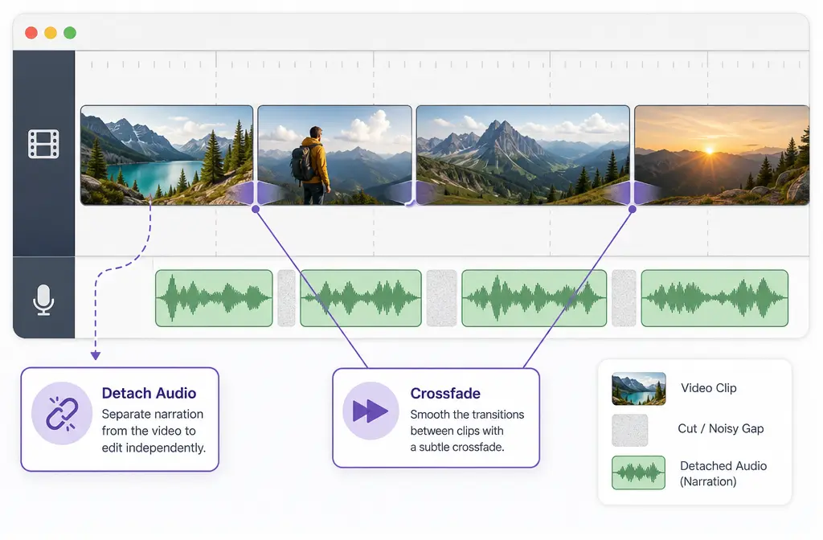Select the fourth green narration audio segment
823x540 pixels.
pyautogui.click(x=714, y=298)
